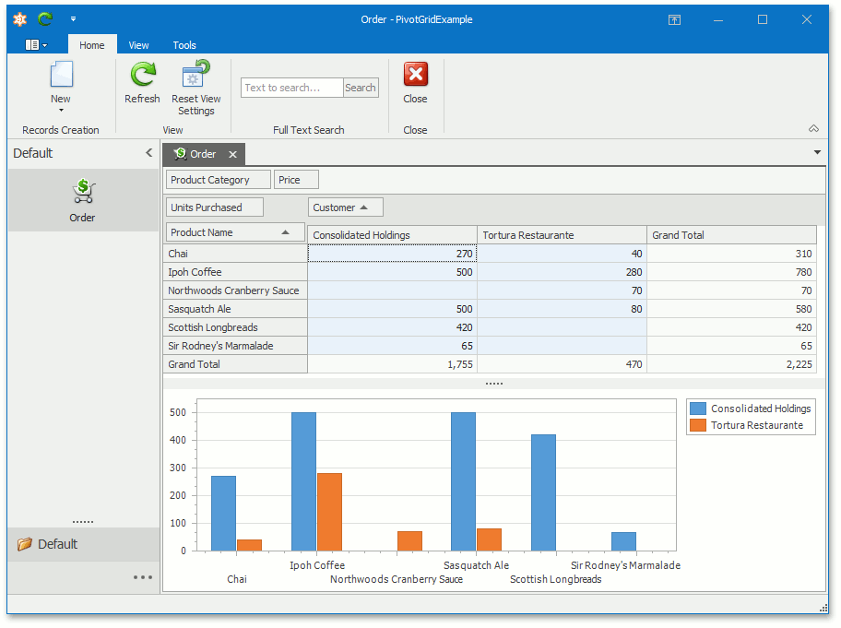Select the Default navigation group
This screenshot has width=841, height=628.
click(84, 544)
